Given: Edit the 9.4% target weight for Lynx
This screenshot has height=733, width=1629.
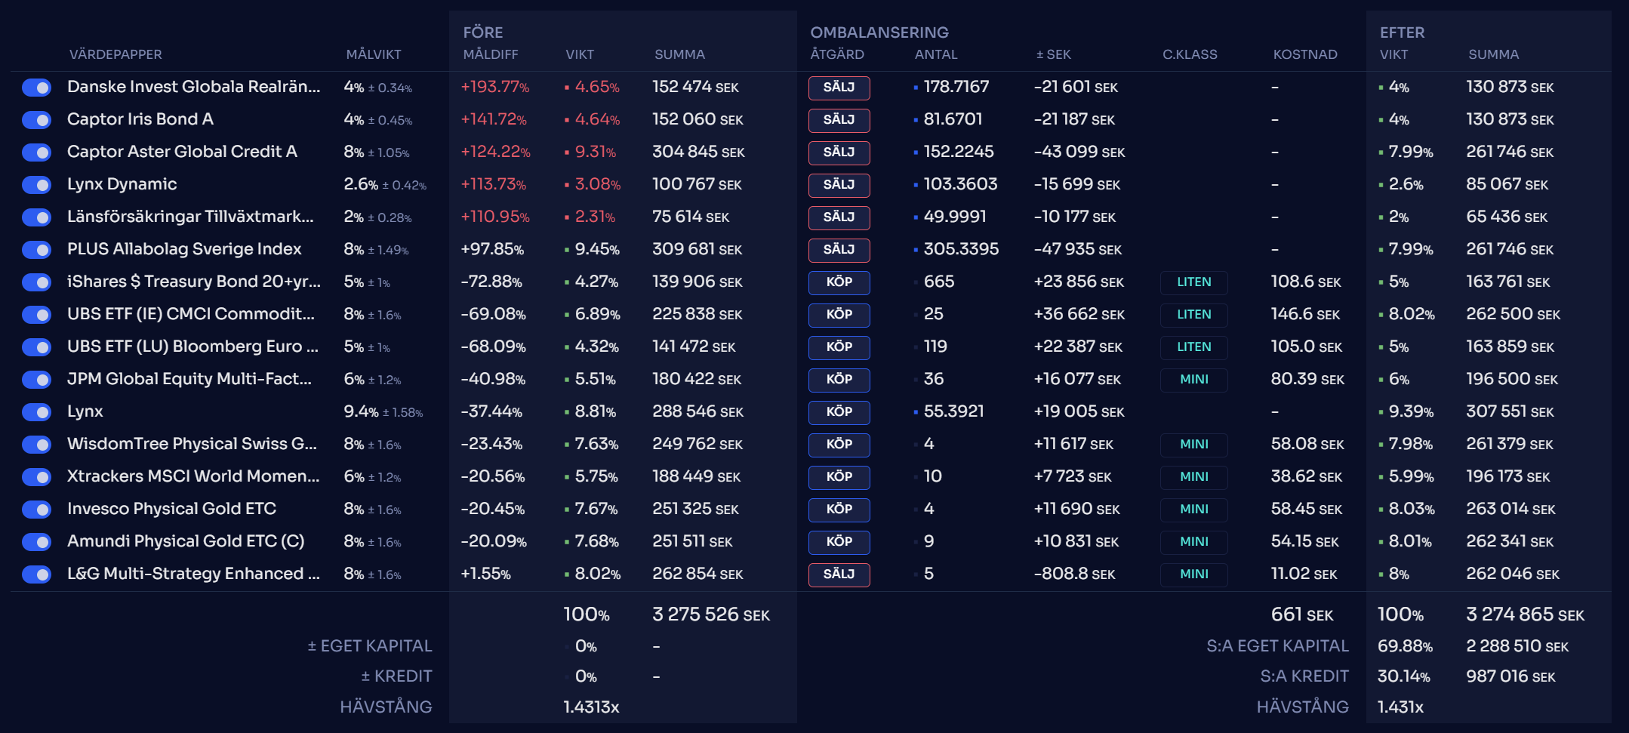Looking at the screenshot, I should pos(361,411).
